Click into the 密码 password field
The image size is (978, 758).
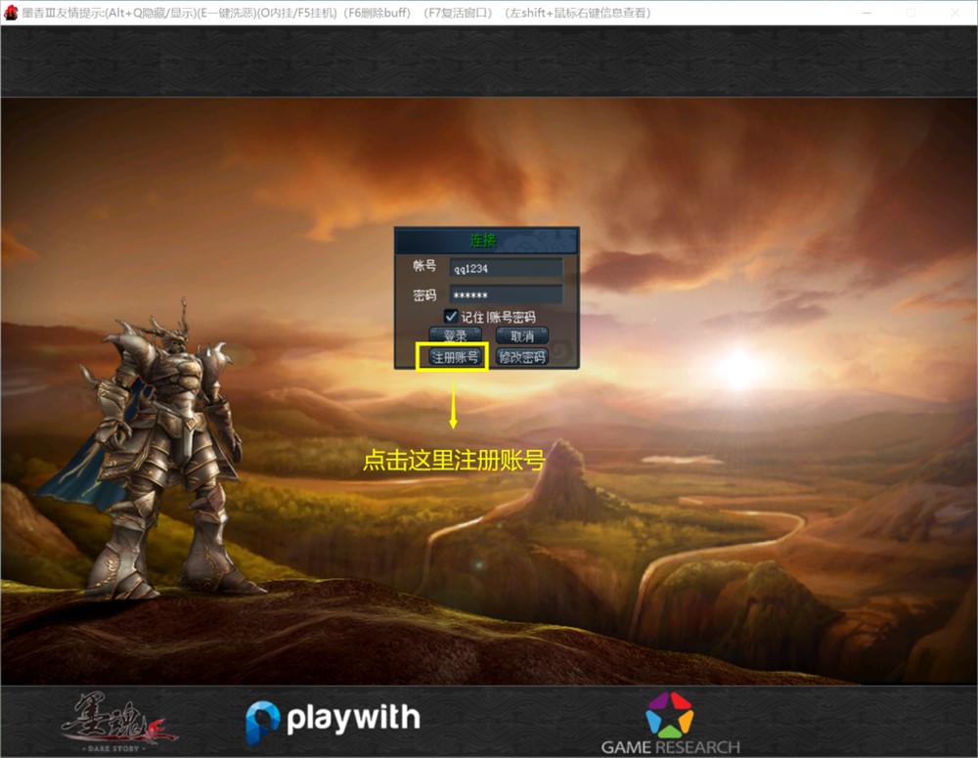[506, 294]
